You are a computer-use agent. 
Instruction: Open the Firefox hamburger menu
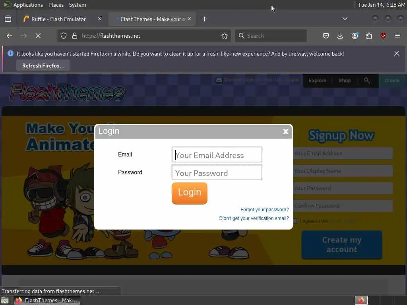(397, 36)
